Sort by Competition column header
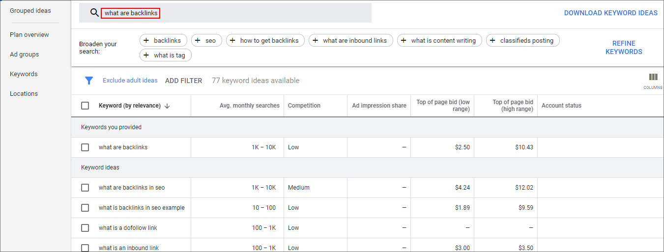The height and width of the screenshot is (252, 664). point(304,106)
